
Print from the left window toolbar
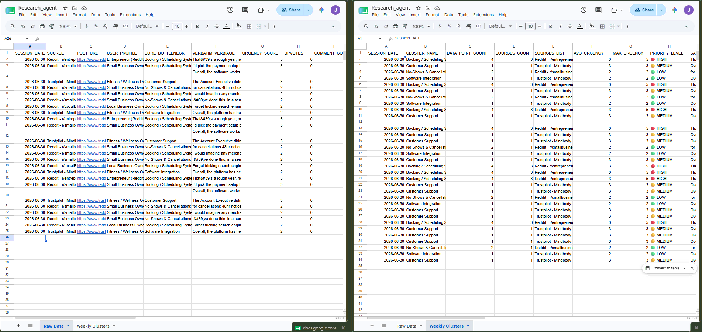click(x=42, y=27)
